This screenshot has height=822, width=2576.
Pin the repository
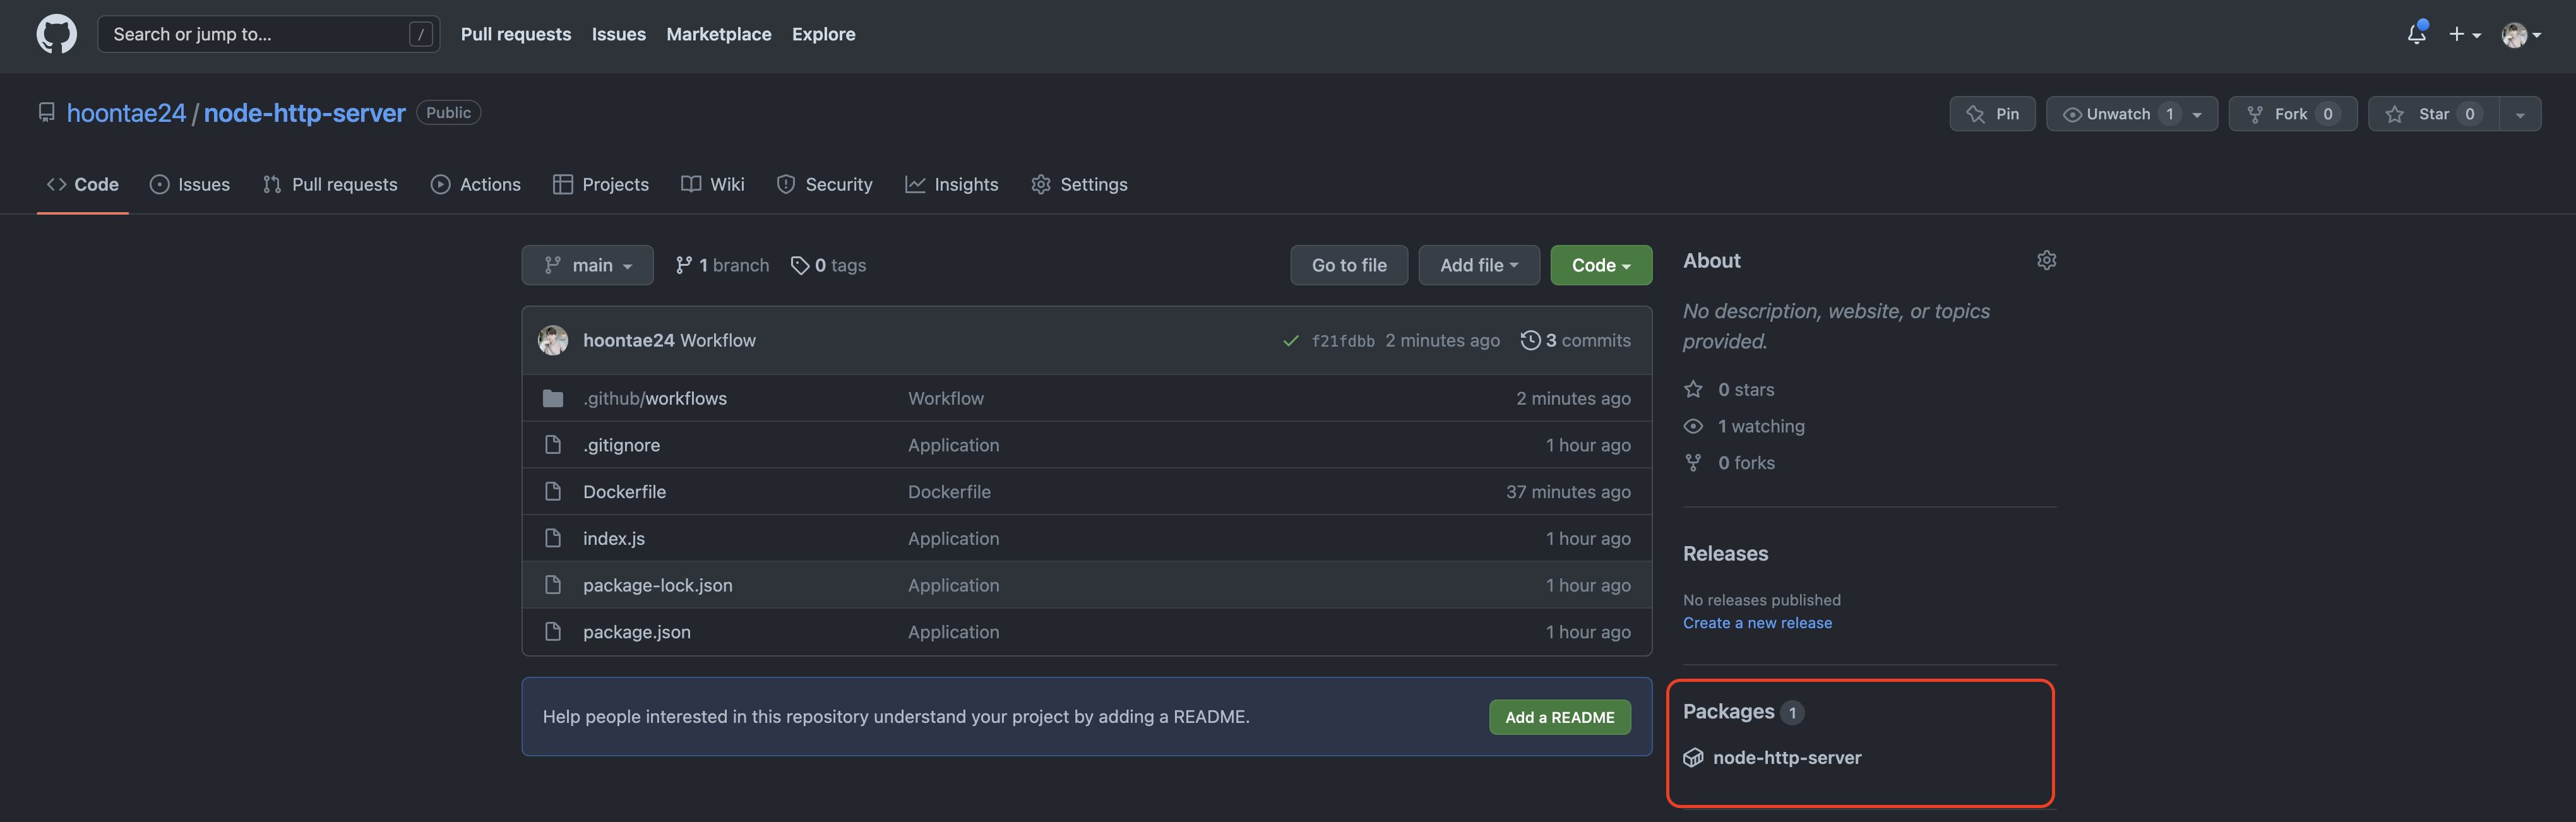coord(1992,114)
